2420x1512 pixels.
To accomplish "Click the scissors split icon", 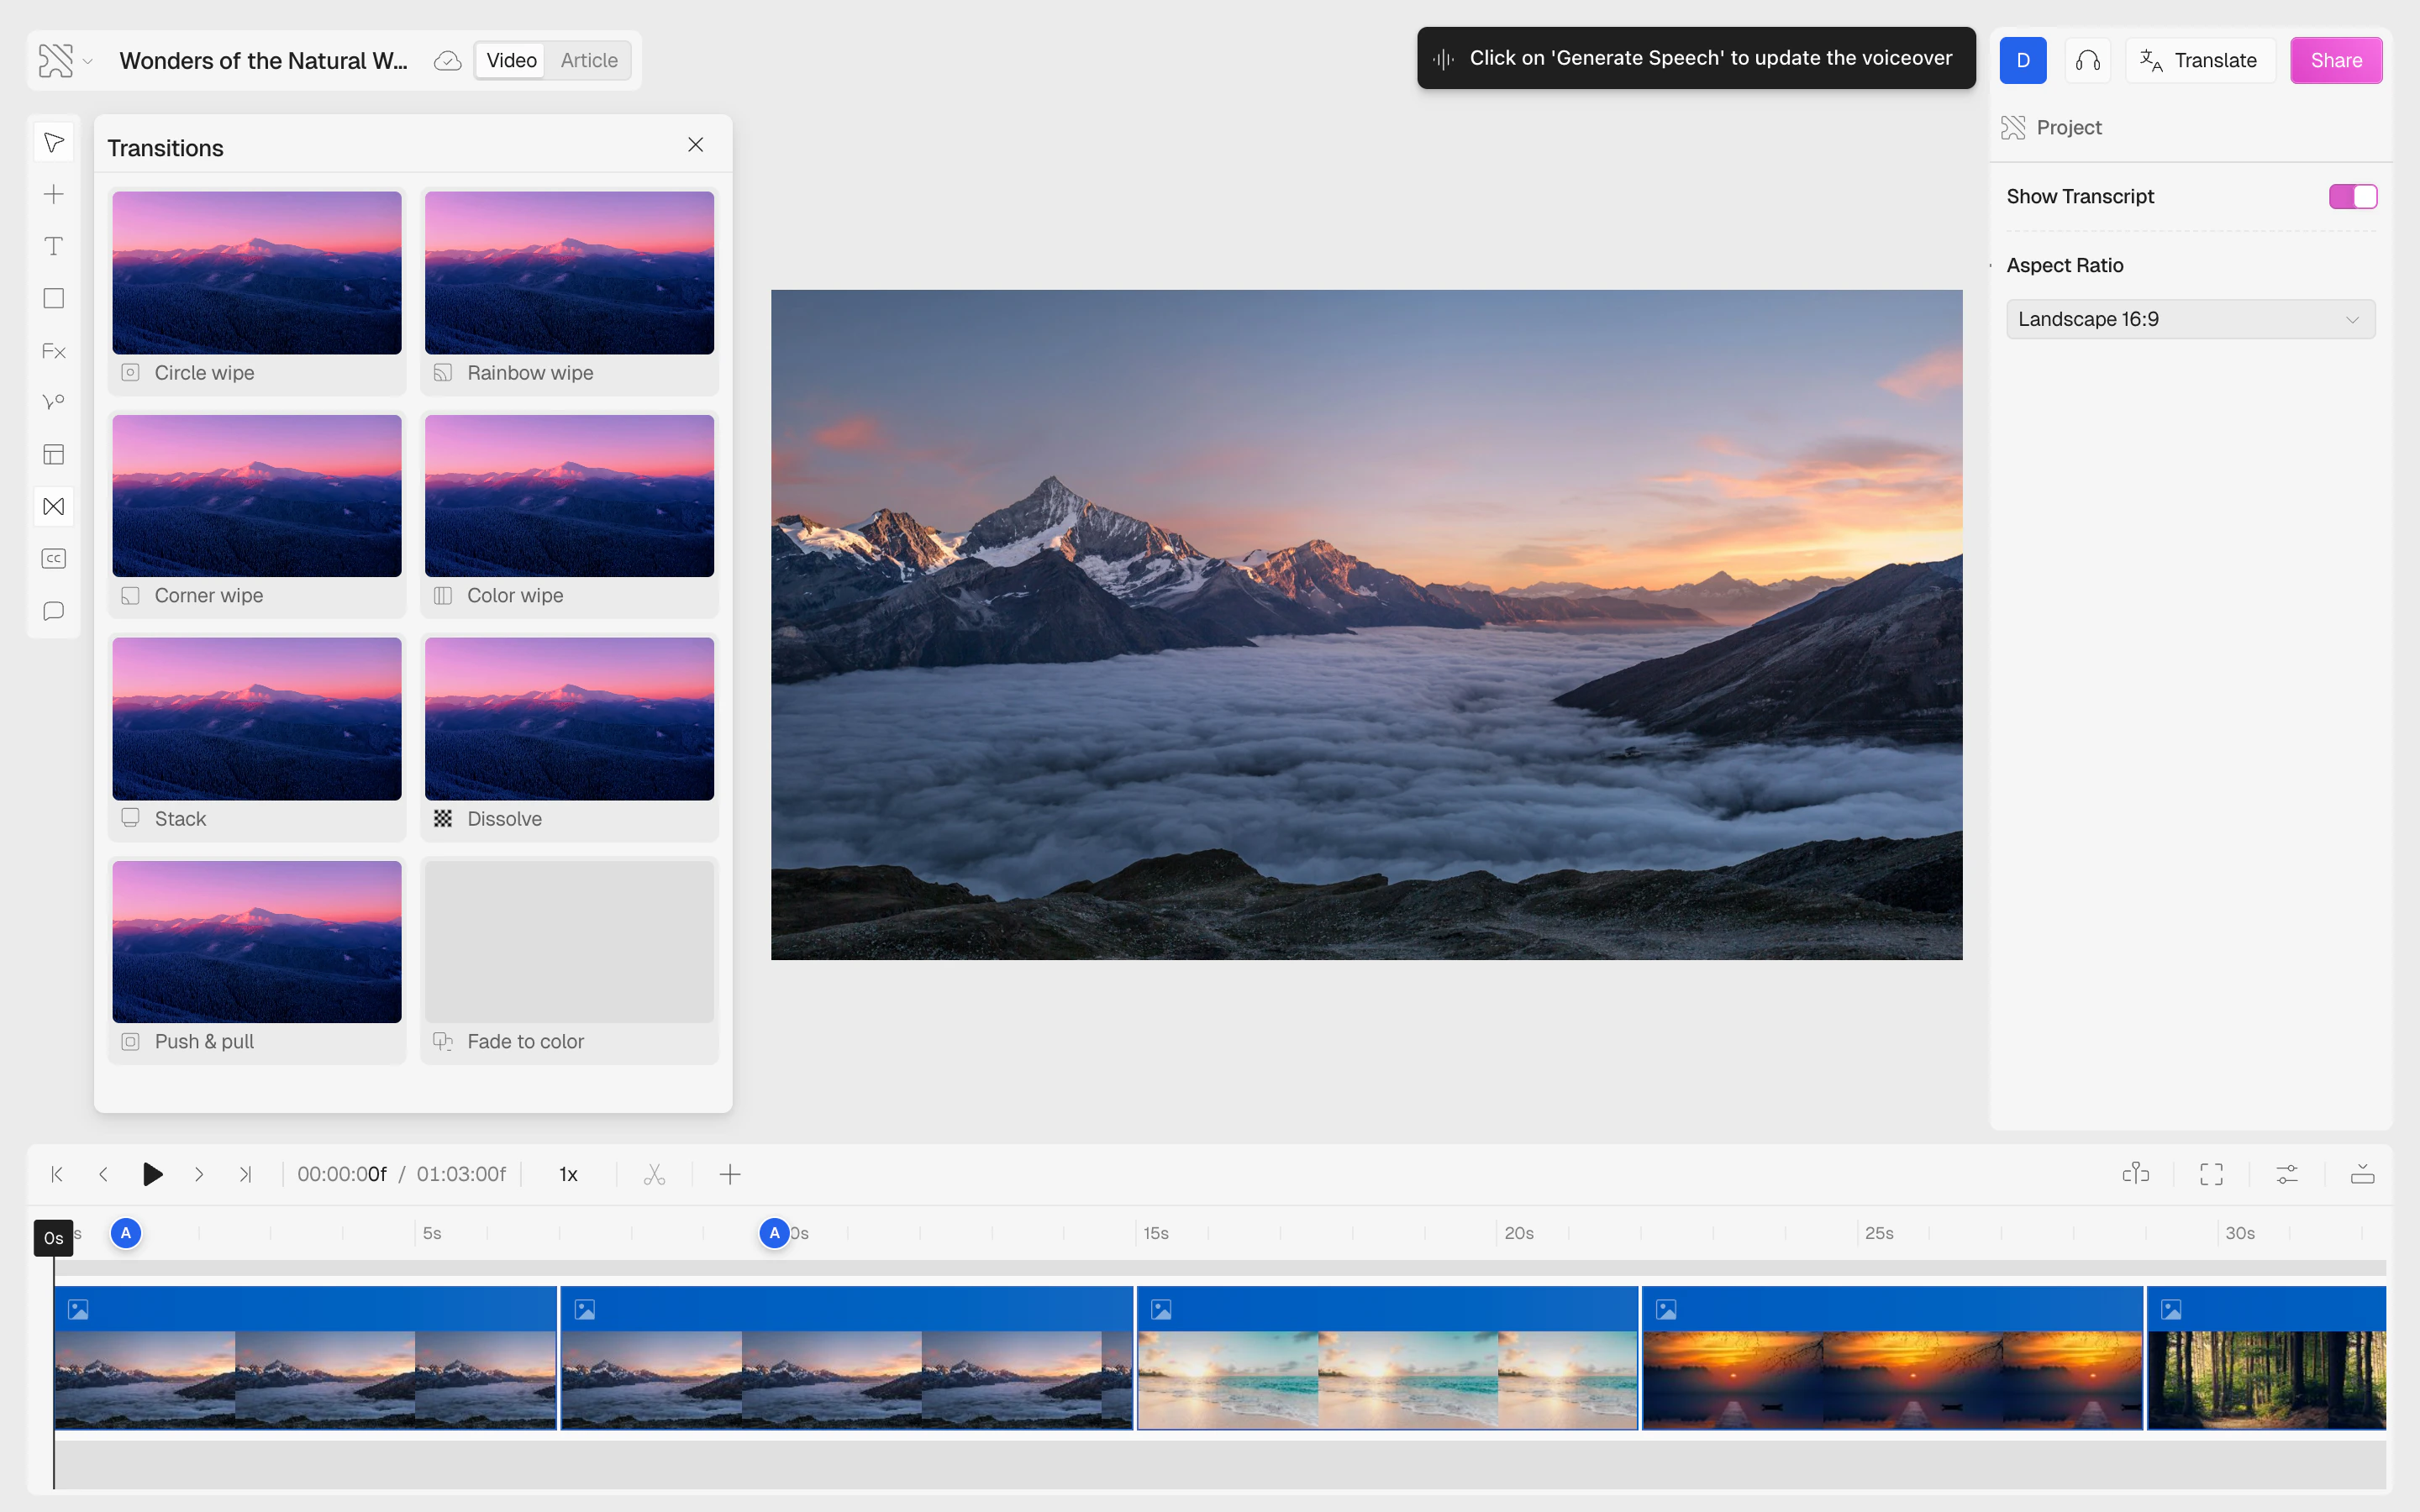I will pos(654,1174).
